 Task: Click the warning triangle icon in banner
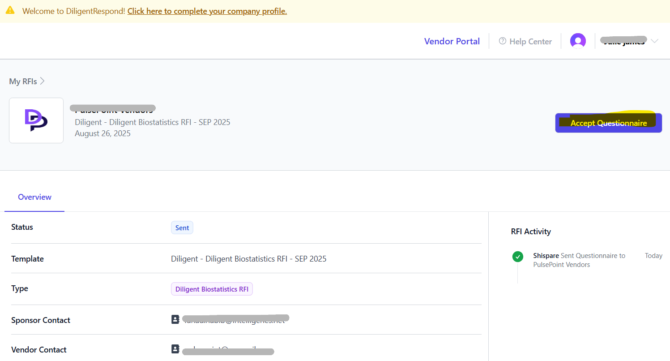click(10, 10)
